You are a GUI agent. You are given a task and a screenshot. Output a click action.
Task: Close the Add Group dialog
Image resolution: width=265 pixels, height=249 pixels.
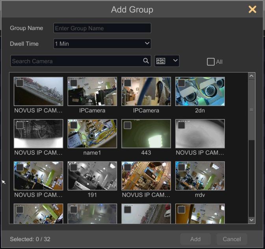click(252, 9)
